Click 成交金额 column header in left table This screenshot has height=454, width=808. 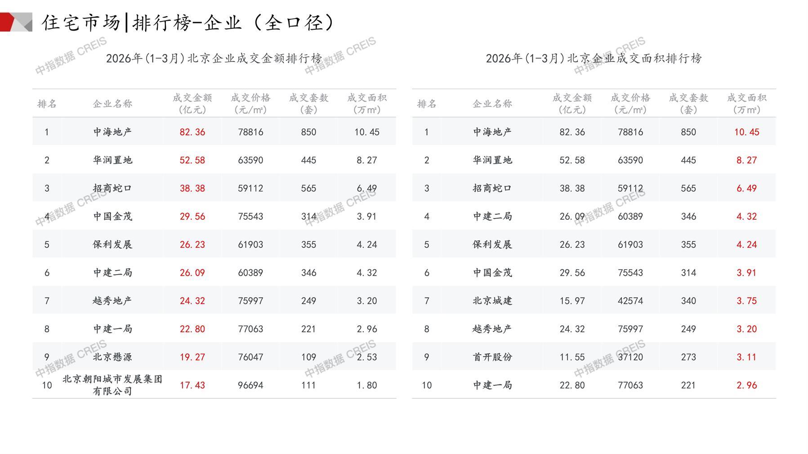(x=192, y=103)
